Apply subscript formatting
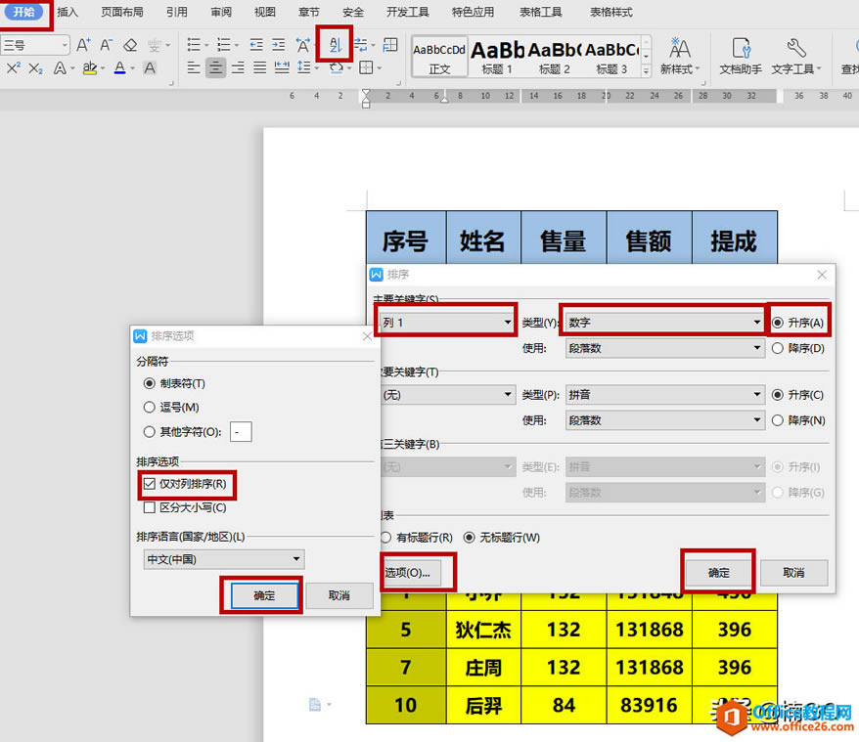This screenshot has height=742, width=859. (x=35, y=67)
